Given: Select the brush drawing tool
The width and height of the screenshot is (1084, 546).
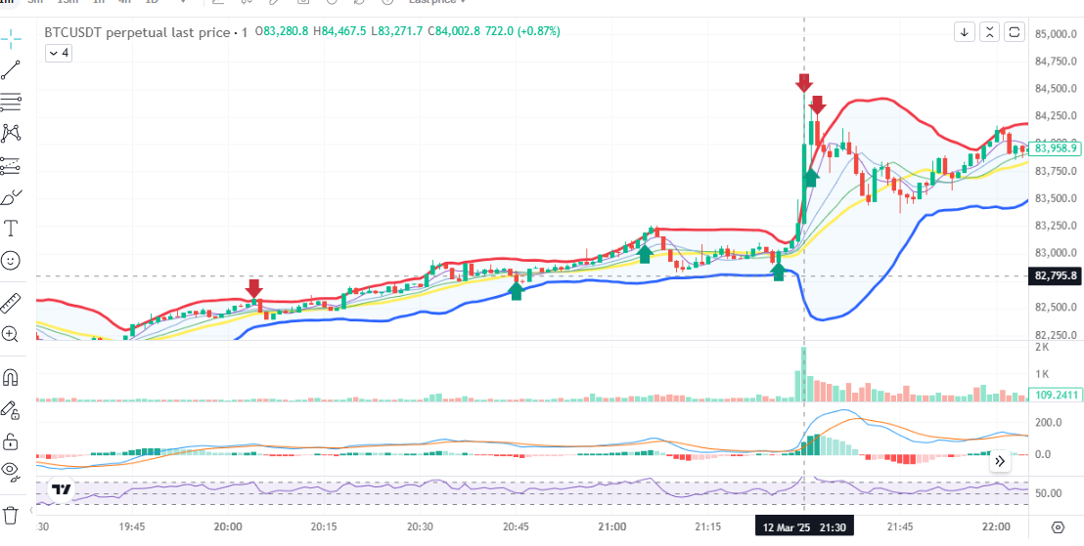Looking at the screenshot, I should click(11, 197).
